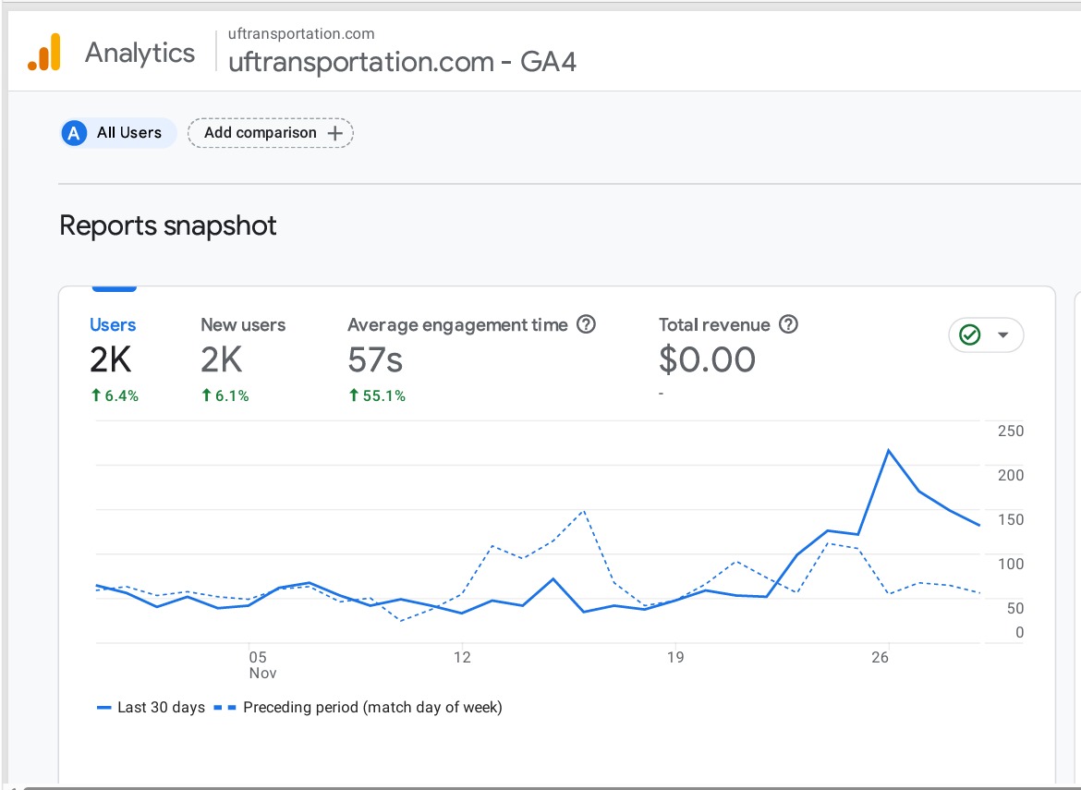Select the New users metric tab

[x=243, y=359]
